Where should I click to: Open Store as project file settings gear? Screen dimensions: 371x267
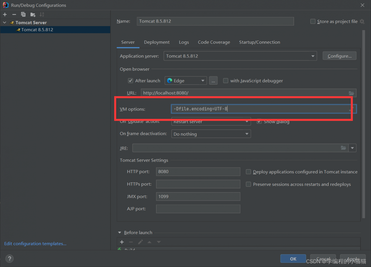click(x=362, y=21)
